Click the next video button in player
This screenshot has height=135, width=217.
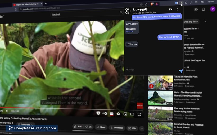1,111
